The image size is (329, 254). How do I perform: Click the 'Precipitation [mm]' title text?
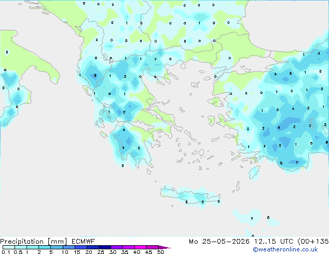tap(34, 242)
